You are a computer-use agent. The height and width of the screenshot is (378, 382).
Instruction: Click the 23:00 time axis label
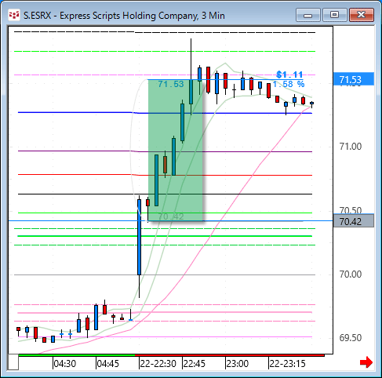tap(237, 364)
